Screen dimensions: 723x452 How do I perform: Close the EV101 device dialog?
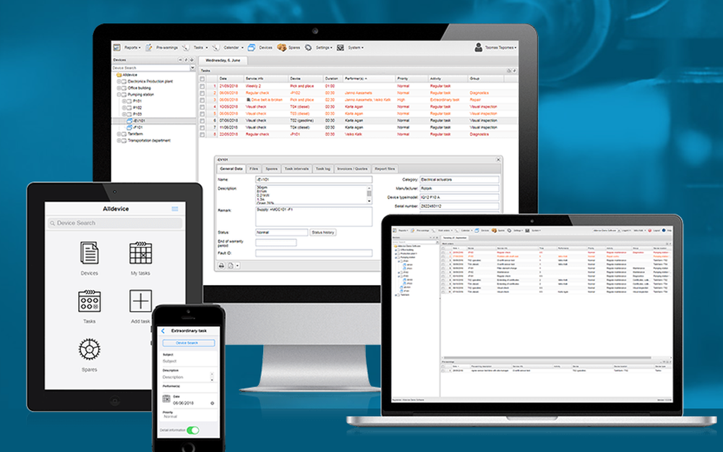pos(498,160)
